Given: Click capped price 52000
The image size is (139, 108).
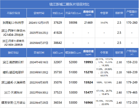Looking at the screenshot, I should coord(73,62).
